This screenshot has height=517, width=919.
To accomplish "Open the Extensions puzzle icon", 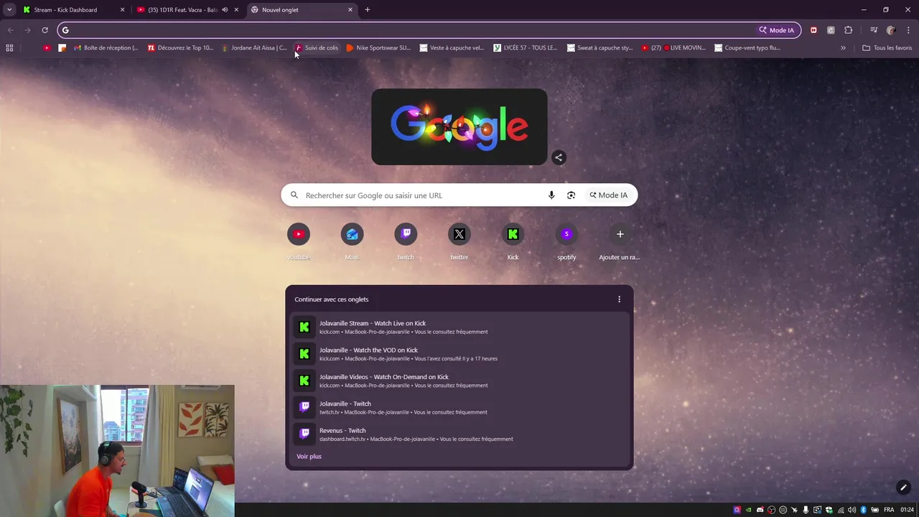I will (848, 30).
